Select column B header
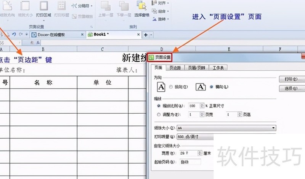The width and height of the screenshot is (305, 179). coord(43,49)
